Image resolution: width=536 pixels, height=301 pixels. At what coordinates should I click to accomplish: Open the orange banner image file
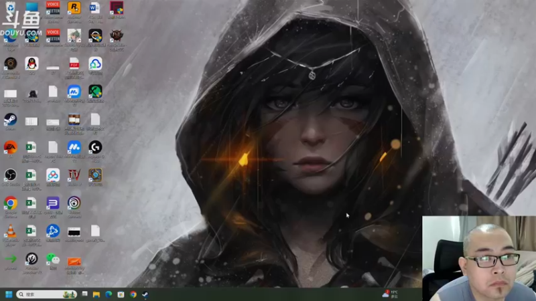(74, 262)
